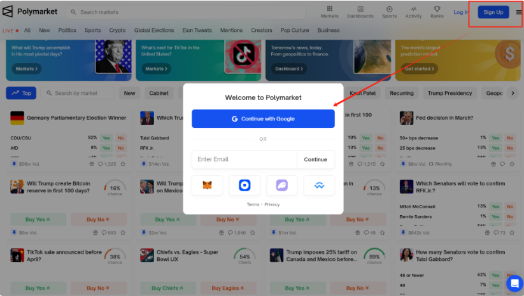
Task: Click Continue next to the email field
Action: 315,159
